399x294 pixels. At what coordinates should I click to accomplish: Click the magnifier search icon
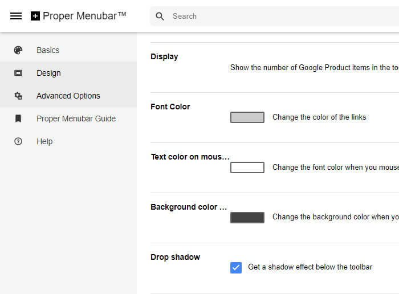tap(160, 16)
